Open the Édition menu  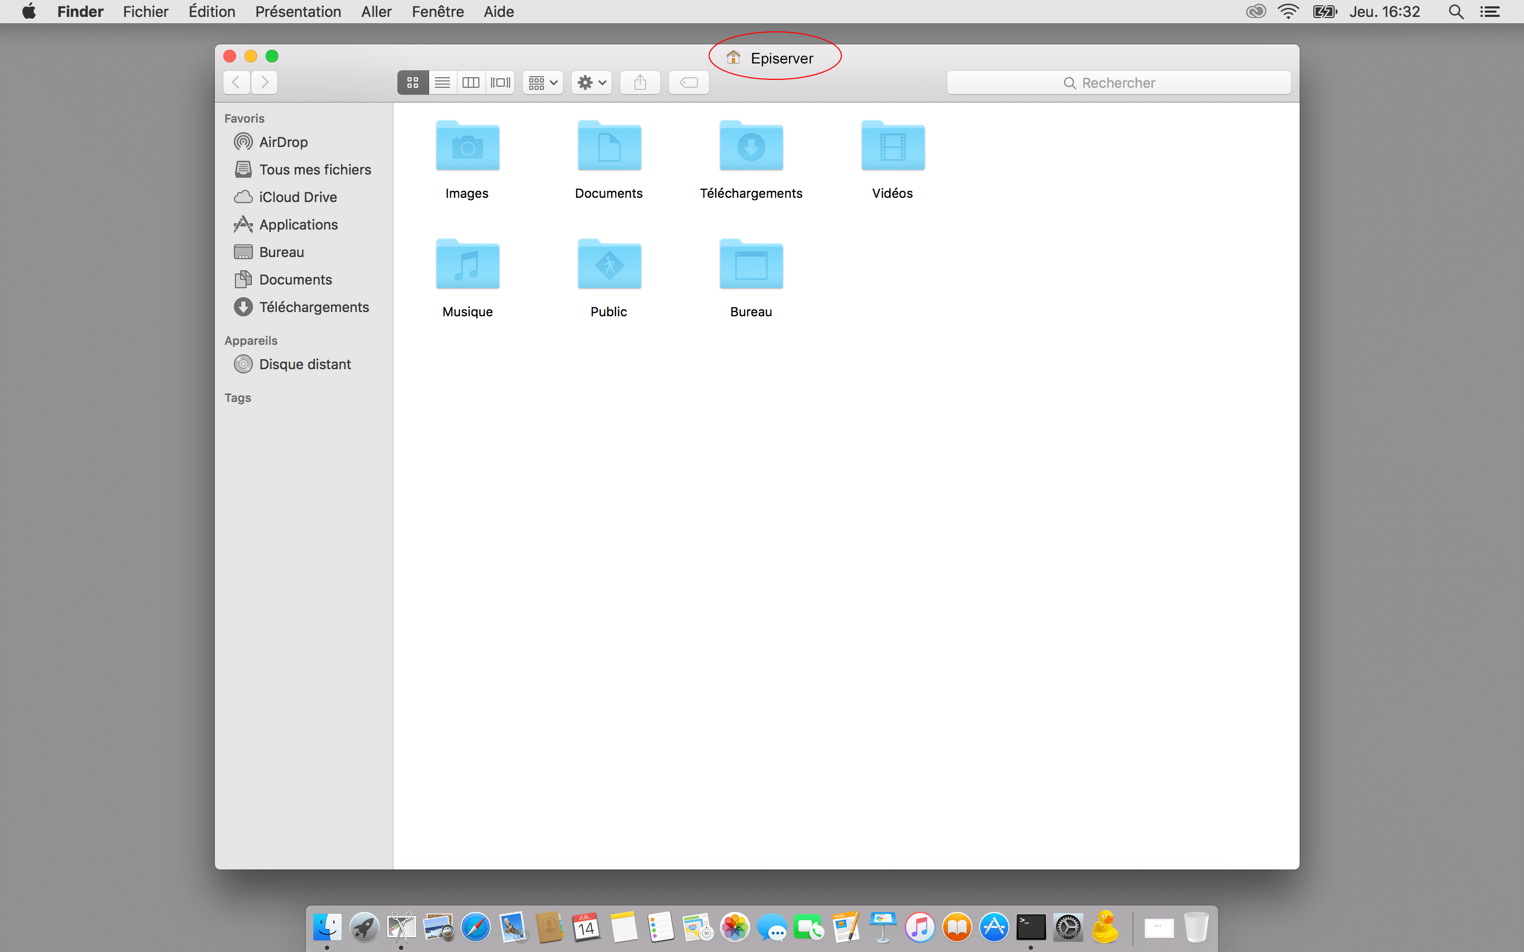click(x=212, y=11)
